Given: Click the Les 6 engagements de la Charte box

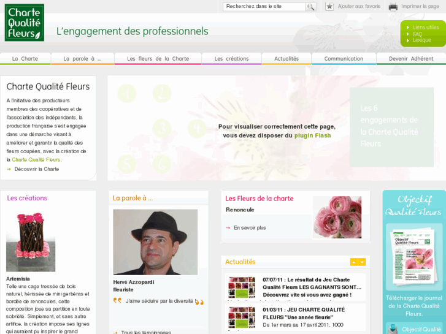Looking at the screenshot, I should 391,127.
